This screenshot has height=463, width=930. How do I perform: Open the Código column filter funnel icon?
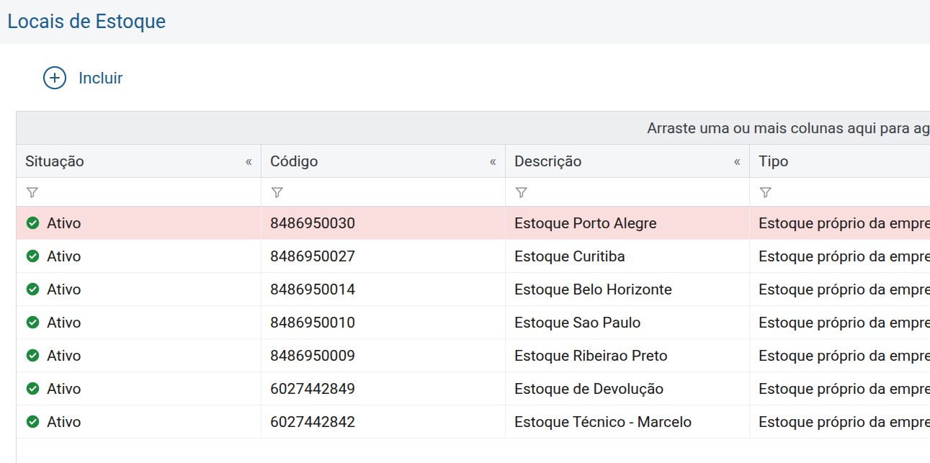pyautogui.click(x=277, y=192)
